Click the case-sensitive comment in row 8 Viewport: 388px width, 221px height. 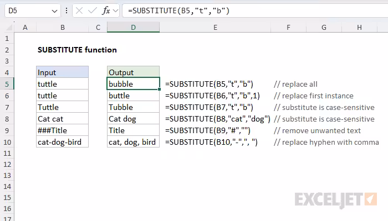[324, 119]
